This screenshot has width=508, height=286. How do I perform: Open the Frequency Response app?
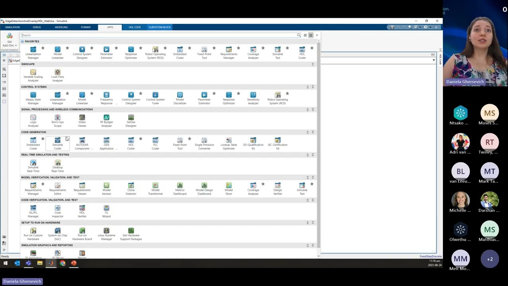(x=106, y=98)
